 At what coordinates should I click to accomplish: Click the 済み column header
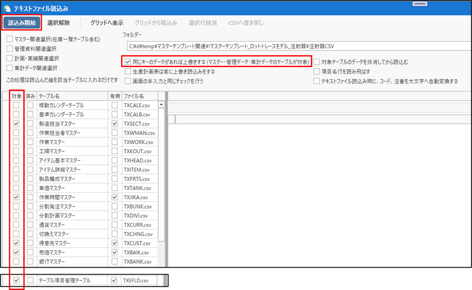point(30,96)
